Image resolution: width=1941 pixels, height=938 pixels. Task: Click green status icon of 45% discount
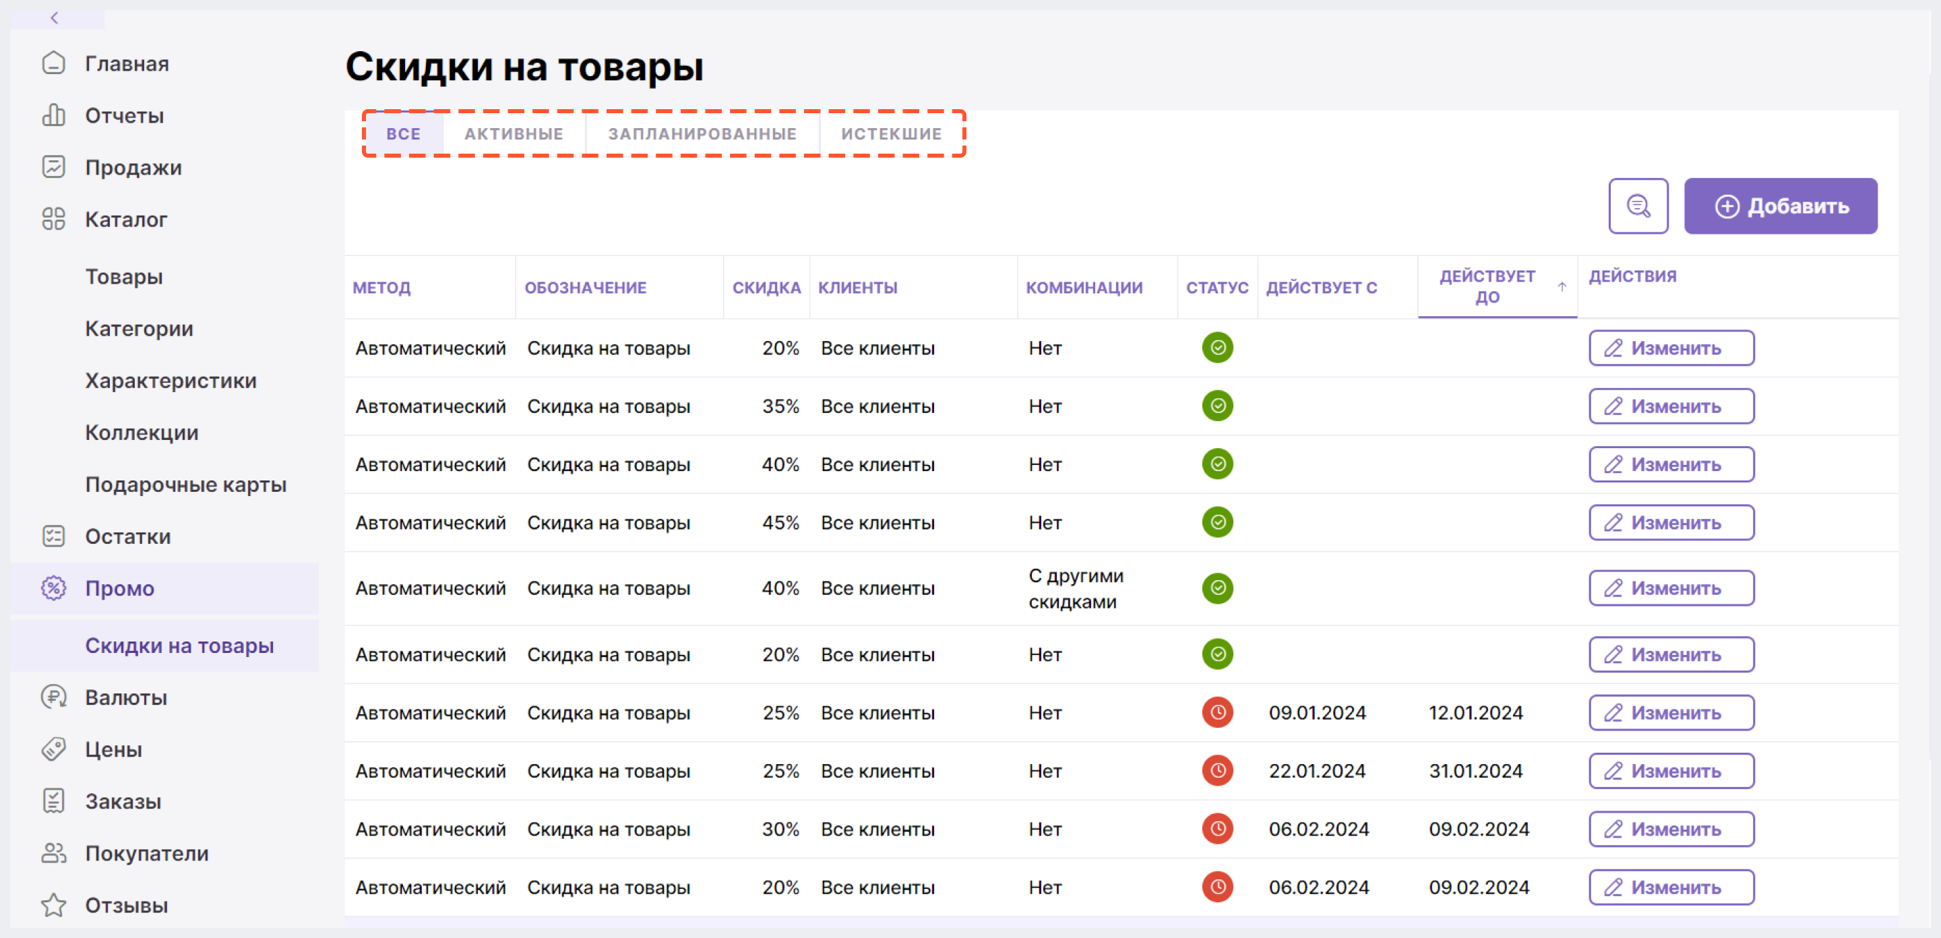click(1217, 522)
